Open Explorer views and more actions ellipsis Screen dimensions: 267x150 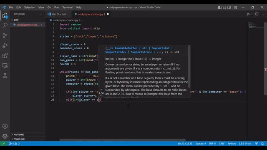(x=40, y=14)
